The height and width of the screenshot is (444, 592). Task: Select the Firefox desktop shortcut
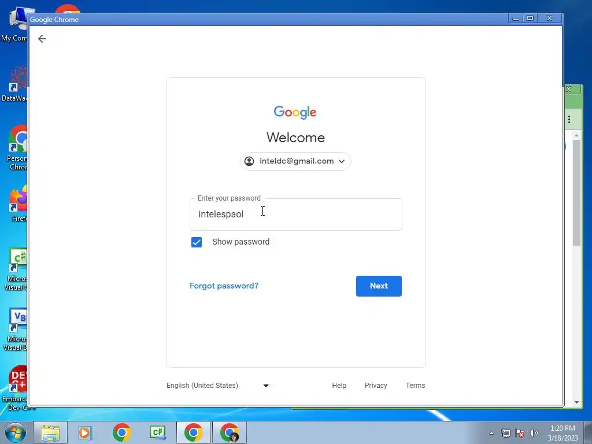tap(18, 204)
